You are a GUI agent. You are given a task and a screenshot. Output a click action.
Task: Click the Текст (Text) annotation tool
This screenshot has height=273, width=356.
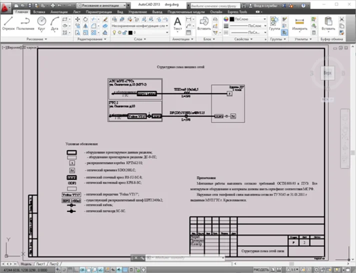pos(177,23)
